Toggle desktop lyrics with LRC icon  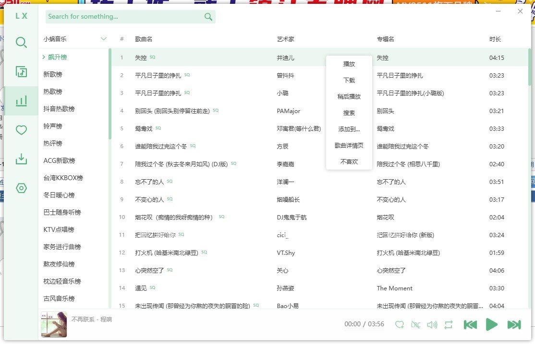pyautogui.click(x=415, y=325)
